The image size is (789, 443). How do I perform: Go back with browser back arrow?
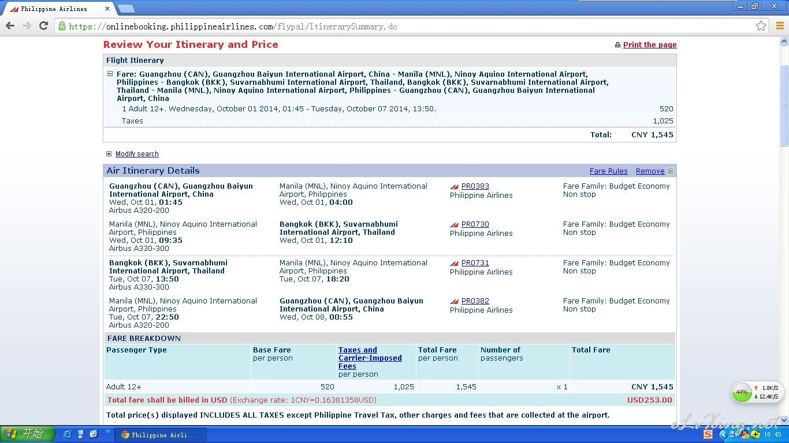point(10,26)
